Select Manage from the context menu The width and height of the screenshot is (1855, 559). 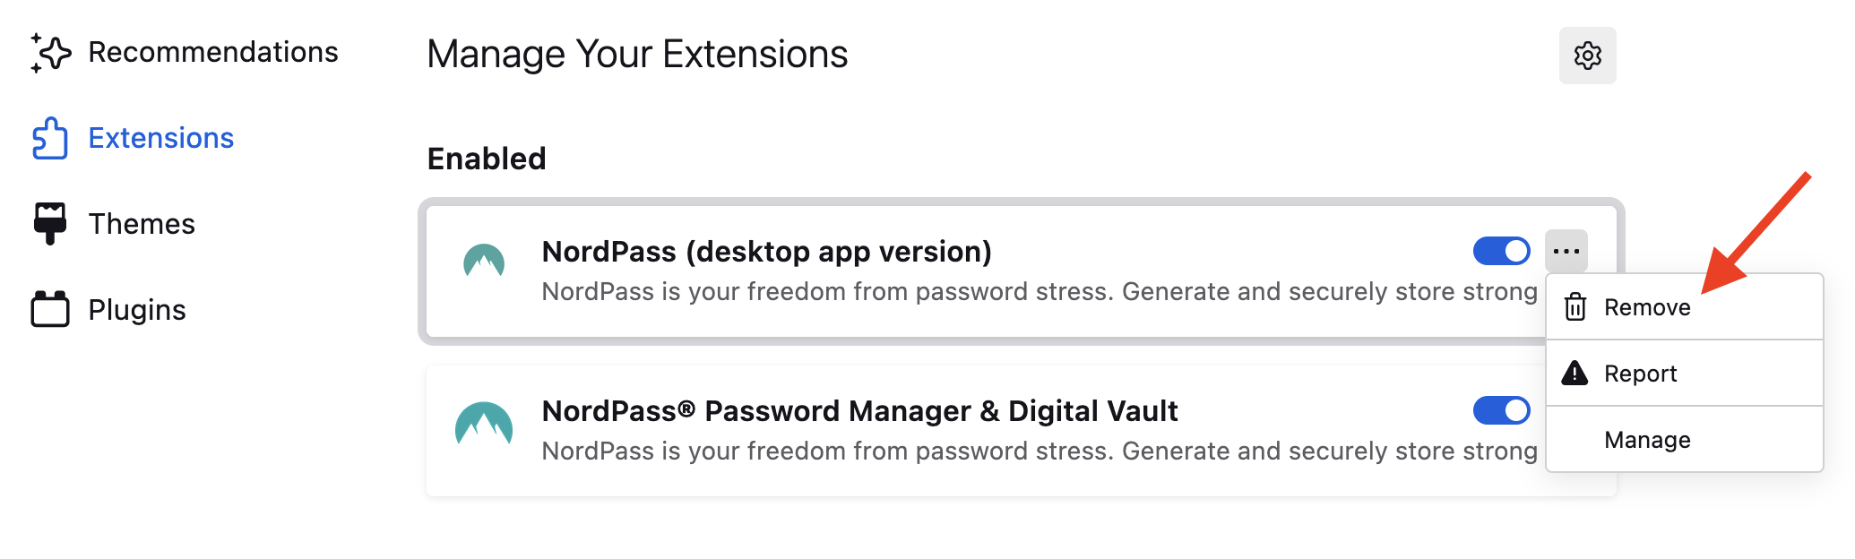(x=1647, y=440)
